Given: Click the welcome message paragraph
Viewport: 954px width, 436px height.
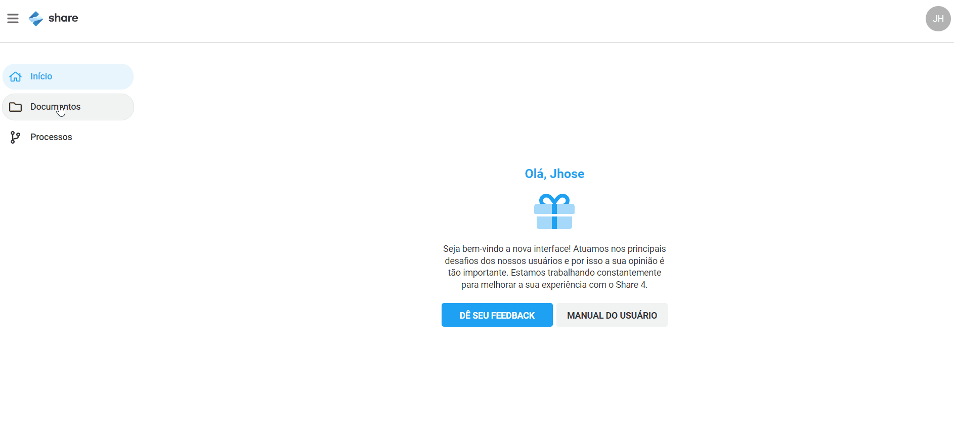Looking at the screenshot, I should tap(554, 267).
